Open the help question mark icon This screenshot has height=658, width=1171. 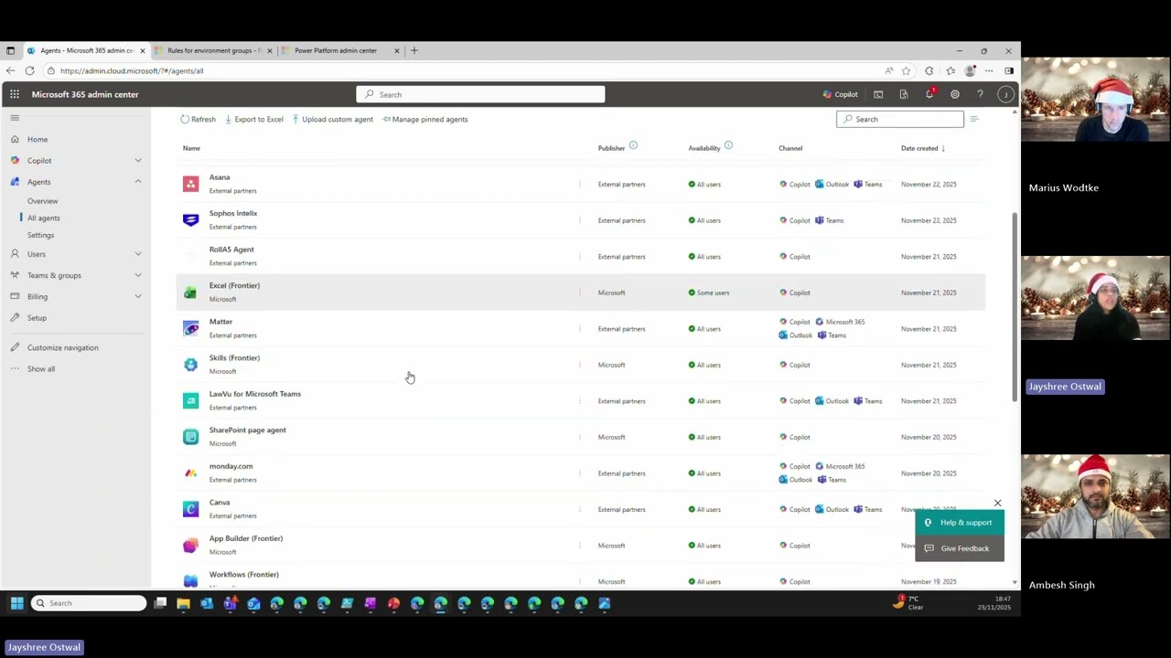click(980, 94)
